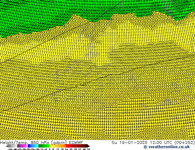Click the forecast offset '(00+252)'
The width and height of the screenshot is (195, 150).
[185, 143]
